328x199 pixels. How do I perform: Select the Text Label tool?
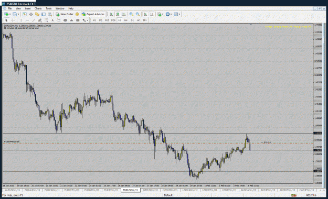(x=59, y=20)
